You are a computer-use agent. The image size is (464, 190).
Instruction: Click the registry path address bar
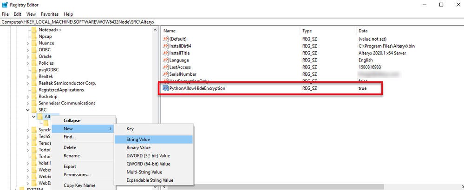click(232, 22)
